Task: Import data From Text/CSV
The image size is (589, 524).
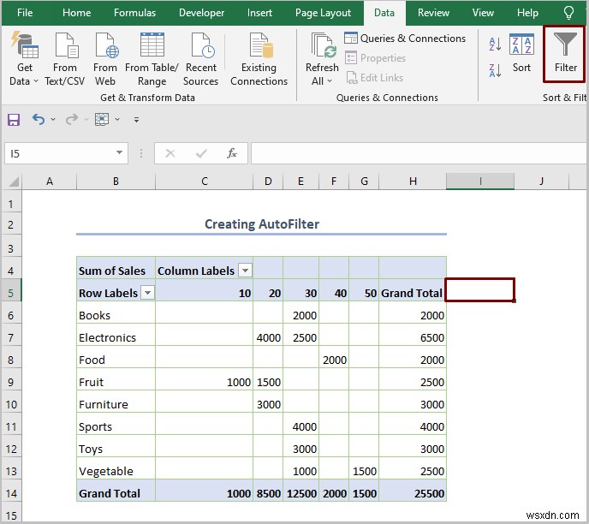Action: click(64, 59)
